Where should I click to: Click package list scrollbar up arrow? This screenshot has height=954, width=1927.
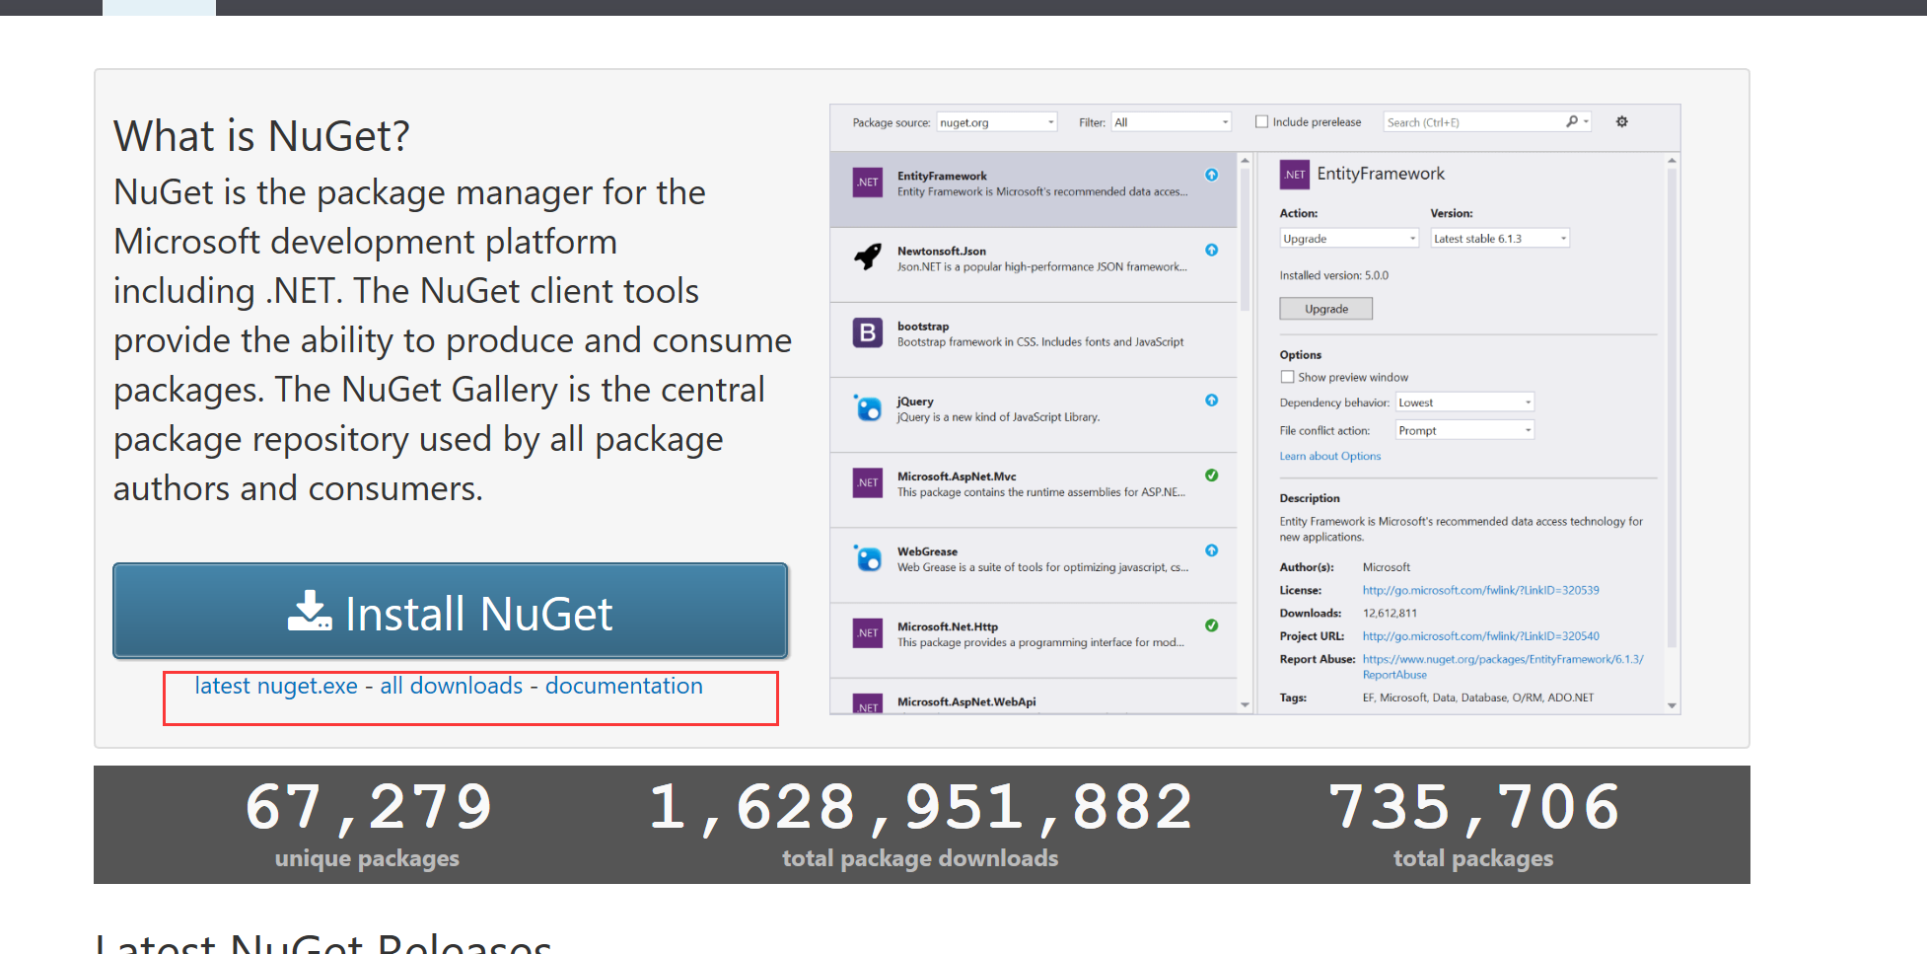(x=1245, y=160)
